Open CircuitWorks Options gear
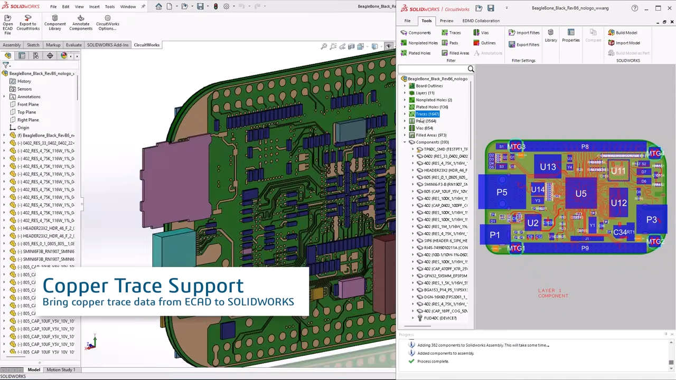 pos(107,17)
